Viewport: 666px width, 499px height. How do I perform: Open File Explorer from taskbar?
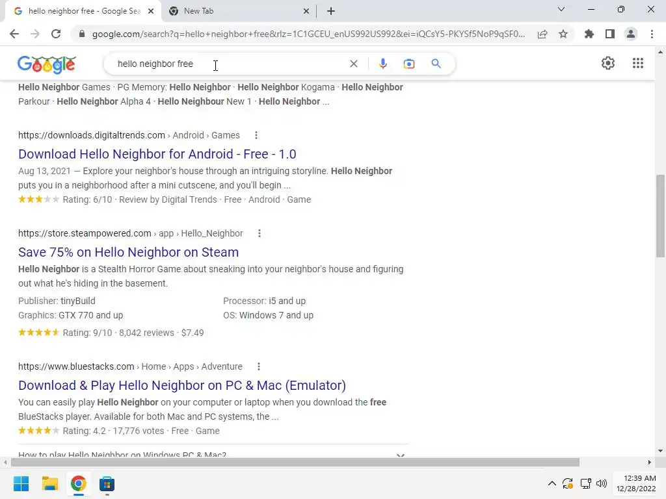click(x=49, y=483)
